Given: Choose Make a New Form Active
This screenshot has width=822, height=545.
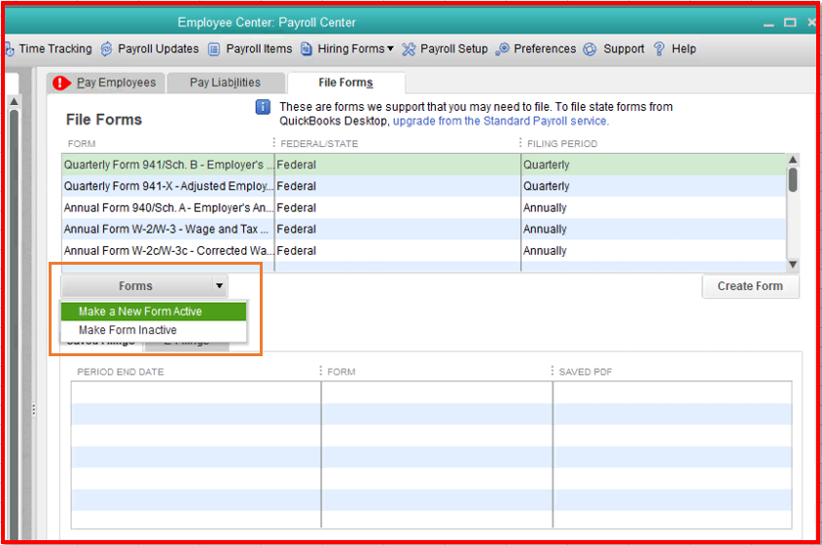Looking at the screenshot, I should 153,311.
